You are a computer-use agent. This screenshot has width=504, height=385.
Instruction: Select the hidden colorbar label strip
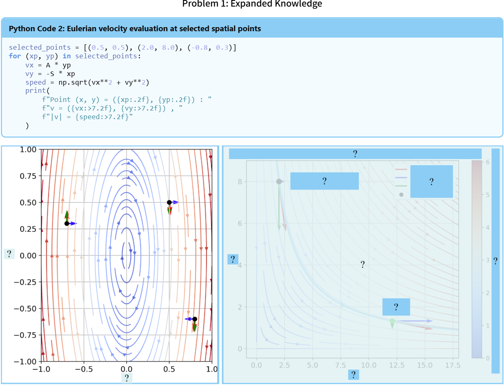click(x=495, y=261)
